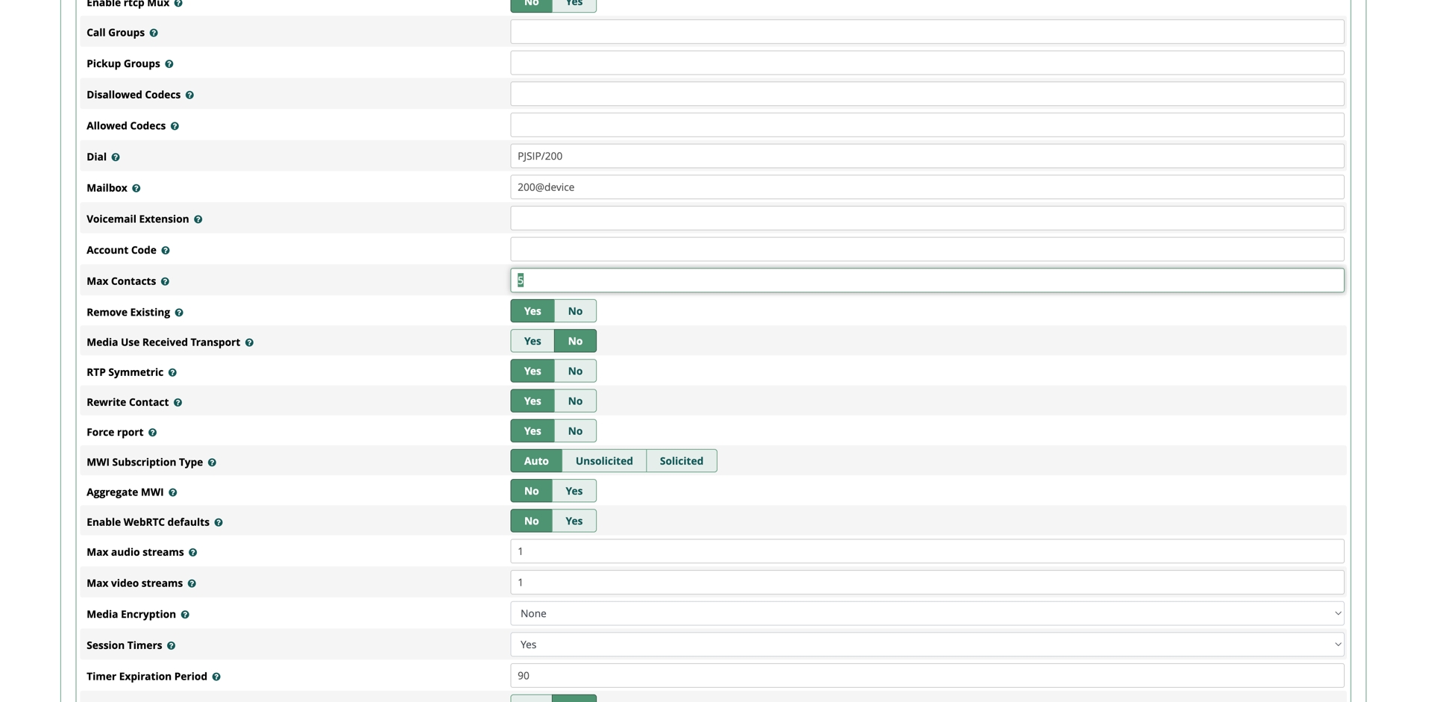Show help for Max Contacts

[x=165, y=282]
